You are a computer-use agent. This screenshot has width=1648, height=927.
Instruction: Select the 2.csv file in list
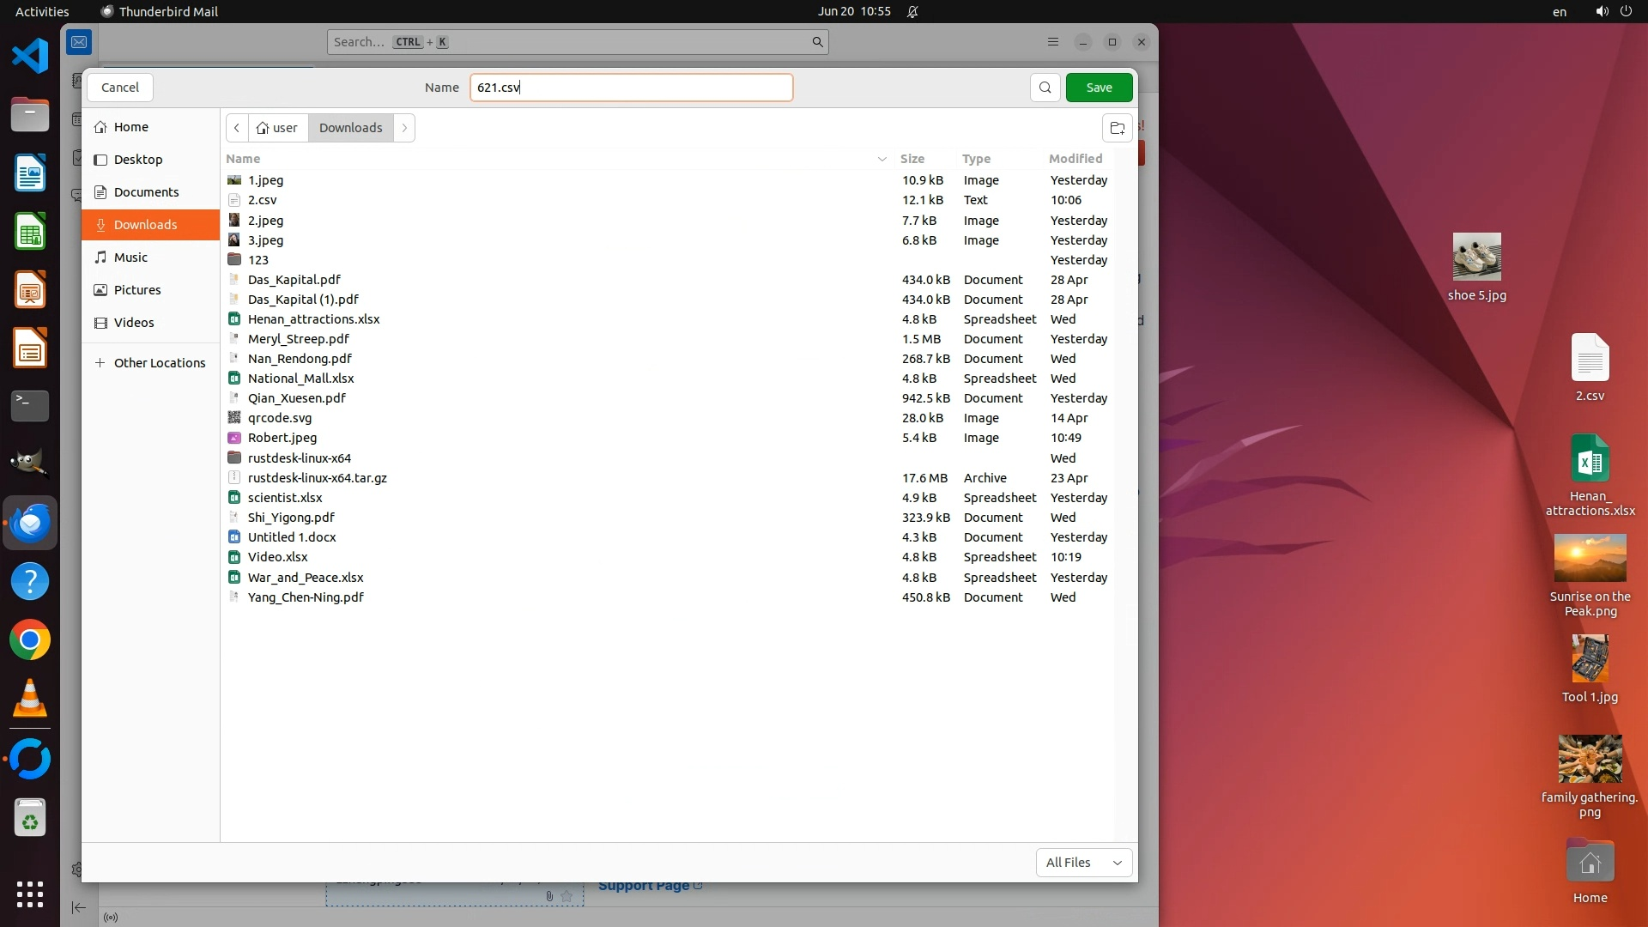[263, 200]
